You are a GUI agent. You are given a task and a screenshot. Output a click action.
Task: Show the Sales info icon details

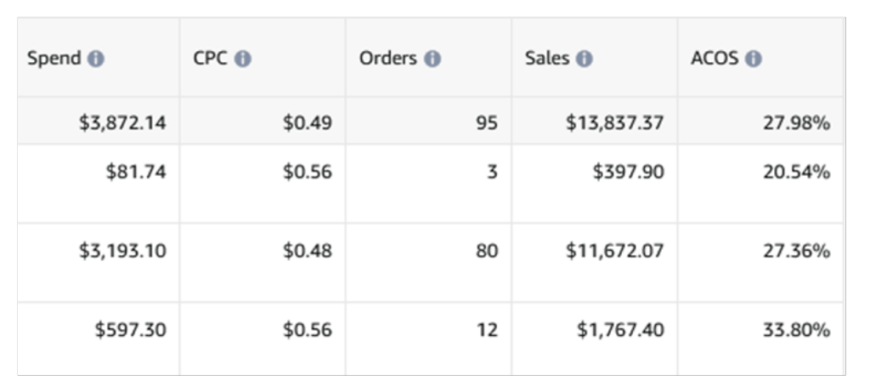coord(584,59)
